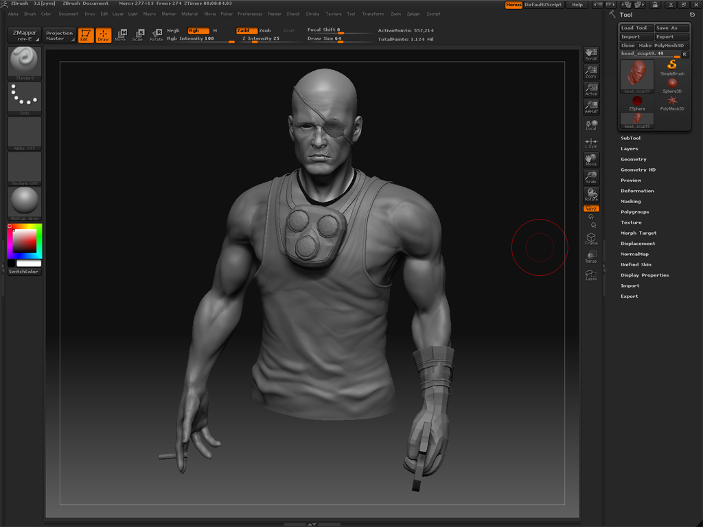Expand the Polygroups subpalette
This screenshot has width=703, height=527.
pyautogui.click(x=635, y=212)
